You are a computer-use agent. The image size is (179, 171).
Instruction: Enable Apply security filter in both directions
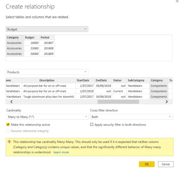tap(92, 125)
